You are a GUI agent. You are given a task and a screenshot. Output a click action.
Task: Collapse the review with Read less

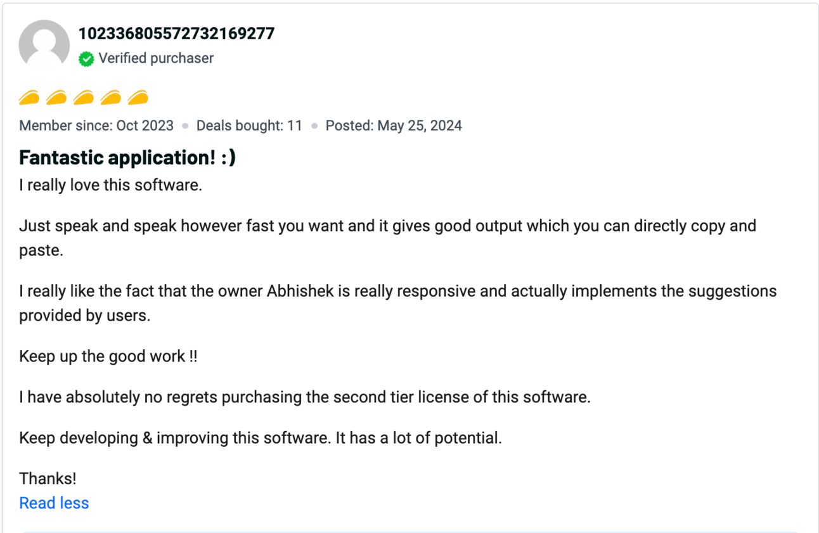(x=54, y=503)
